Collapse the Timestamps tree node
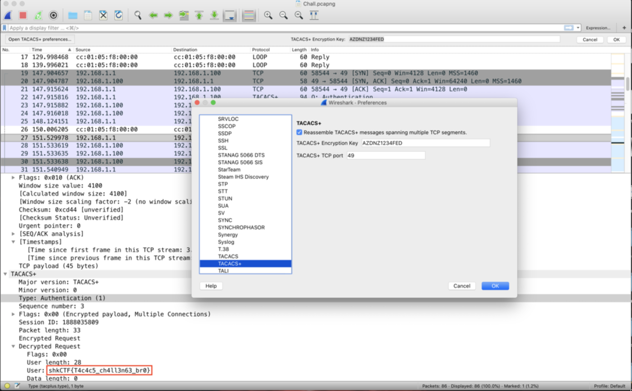This screenshot has width=632, height=391. [x=13, y=242]
